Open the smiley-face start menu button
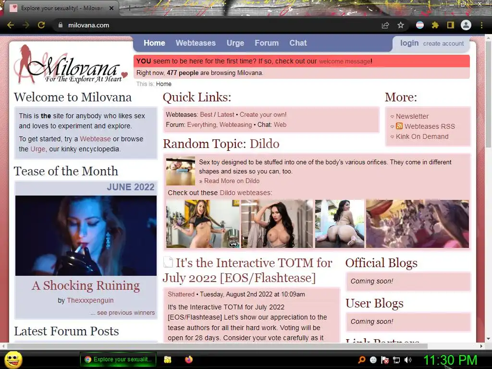Image resolution: width=492 pixels, height=369 pixels. click(13, 360)
